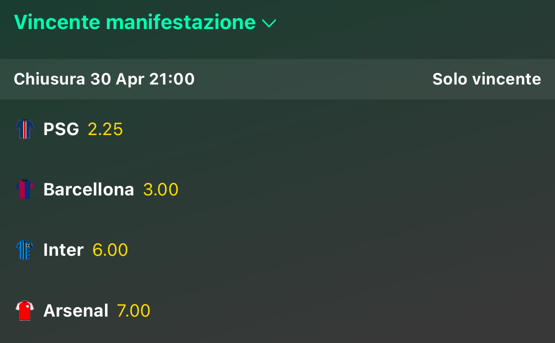Click the Barcellona striped jersey icon
The image size is (555, 343).
pos(25,190)
